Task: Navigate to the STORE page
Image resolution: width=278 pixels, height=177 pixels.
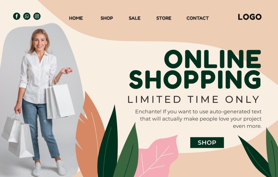Action: click(164, 18)
